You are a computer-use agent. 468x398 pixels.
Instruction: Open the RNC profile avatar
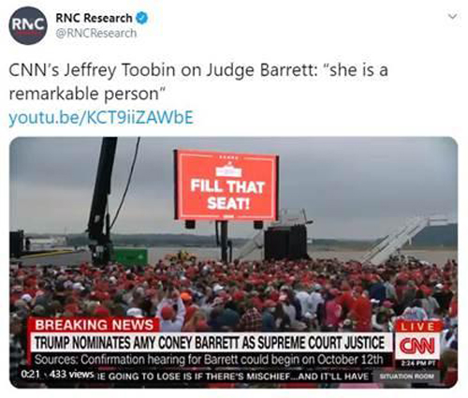28,25
